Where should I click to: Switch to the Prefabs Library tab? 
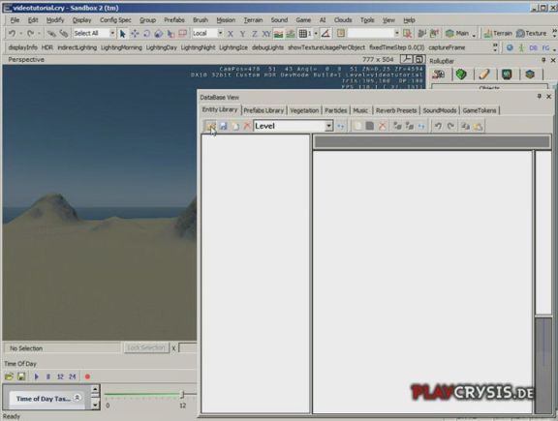pos(263,110)
